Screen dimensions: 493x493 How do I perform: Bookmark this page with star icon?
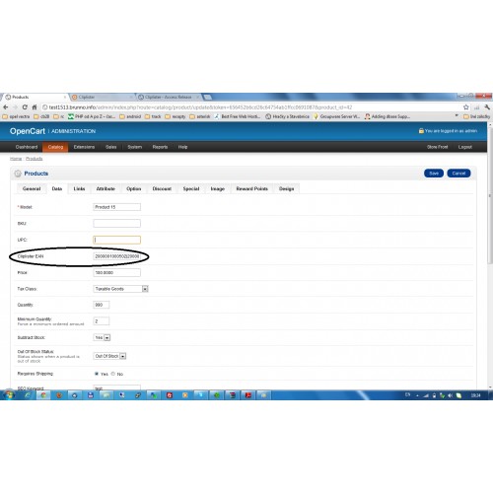tap(465, 107)
